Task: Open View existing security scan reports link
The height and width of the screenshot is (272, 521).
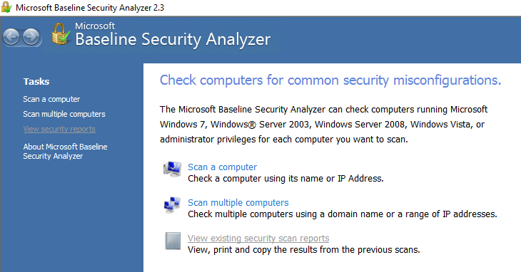Action: (x=258, y=239)
